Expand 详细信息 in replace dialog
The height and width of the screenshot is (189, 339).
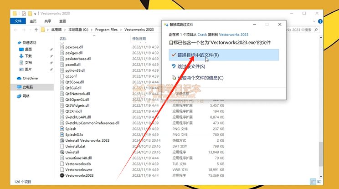coord(182,94)
